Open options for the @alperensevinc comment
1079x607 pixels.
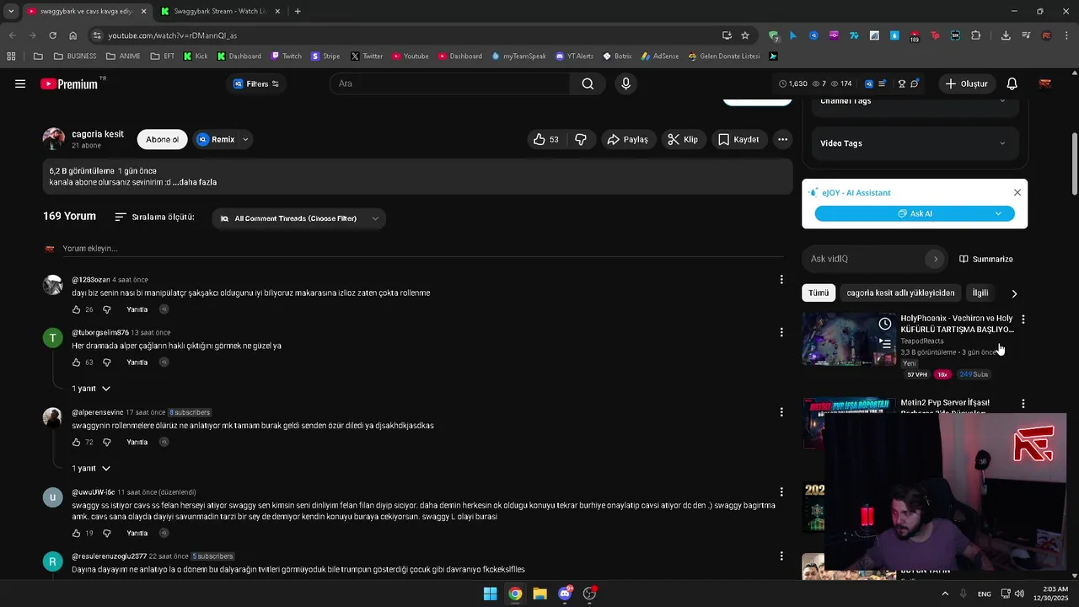click(x=781, y=412)
